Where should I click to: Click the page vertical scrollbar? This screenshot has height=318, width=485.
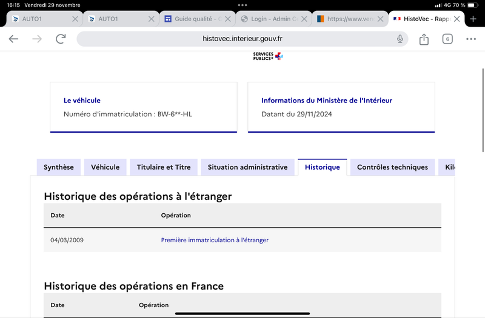(483, 110)
